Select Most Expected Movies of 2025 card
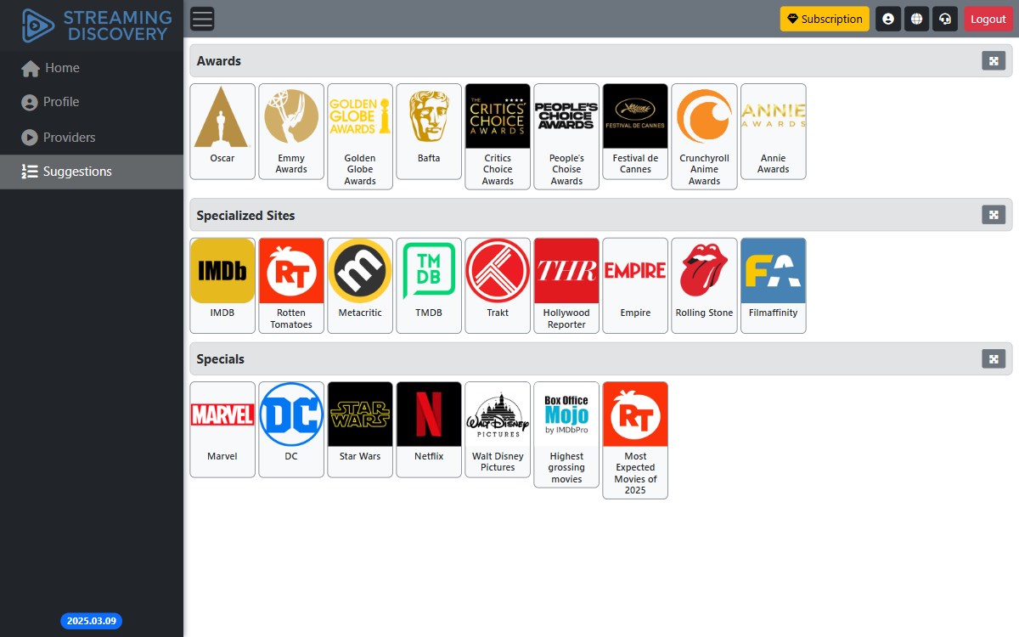The height and width of the screenshot is (637, 1019). pos(635,440)
